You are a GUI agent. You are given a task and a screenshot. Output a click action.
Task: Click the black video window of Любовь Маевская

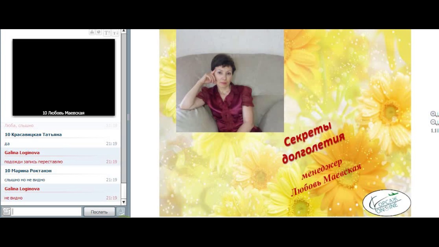coord(64,77)
